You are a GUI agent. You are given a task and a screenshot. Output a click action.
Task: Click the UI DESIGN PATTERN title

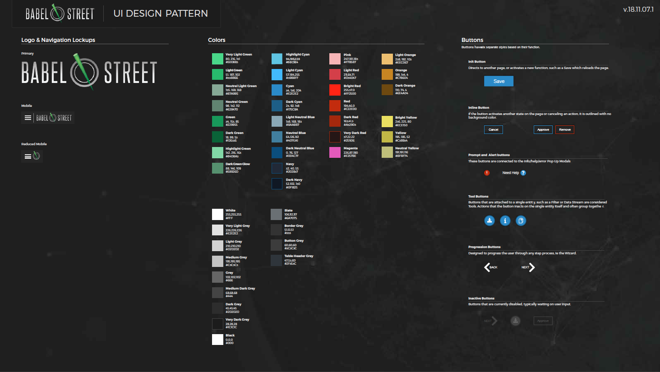point(161,14)
